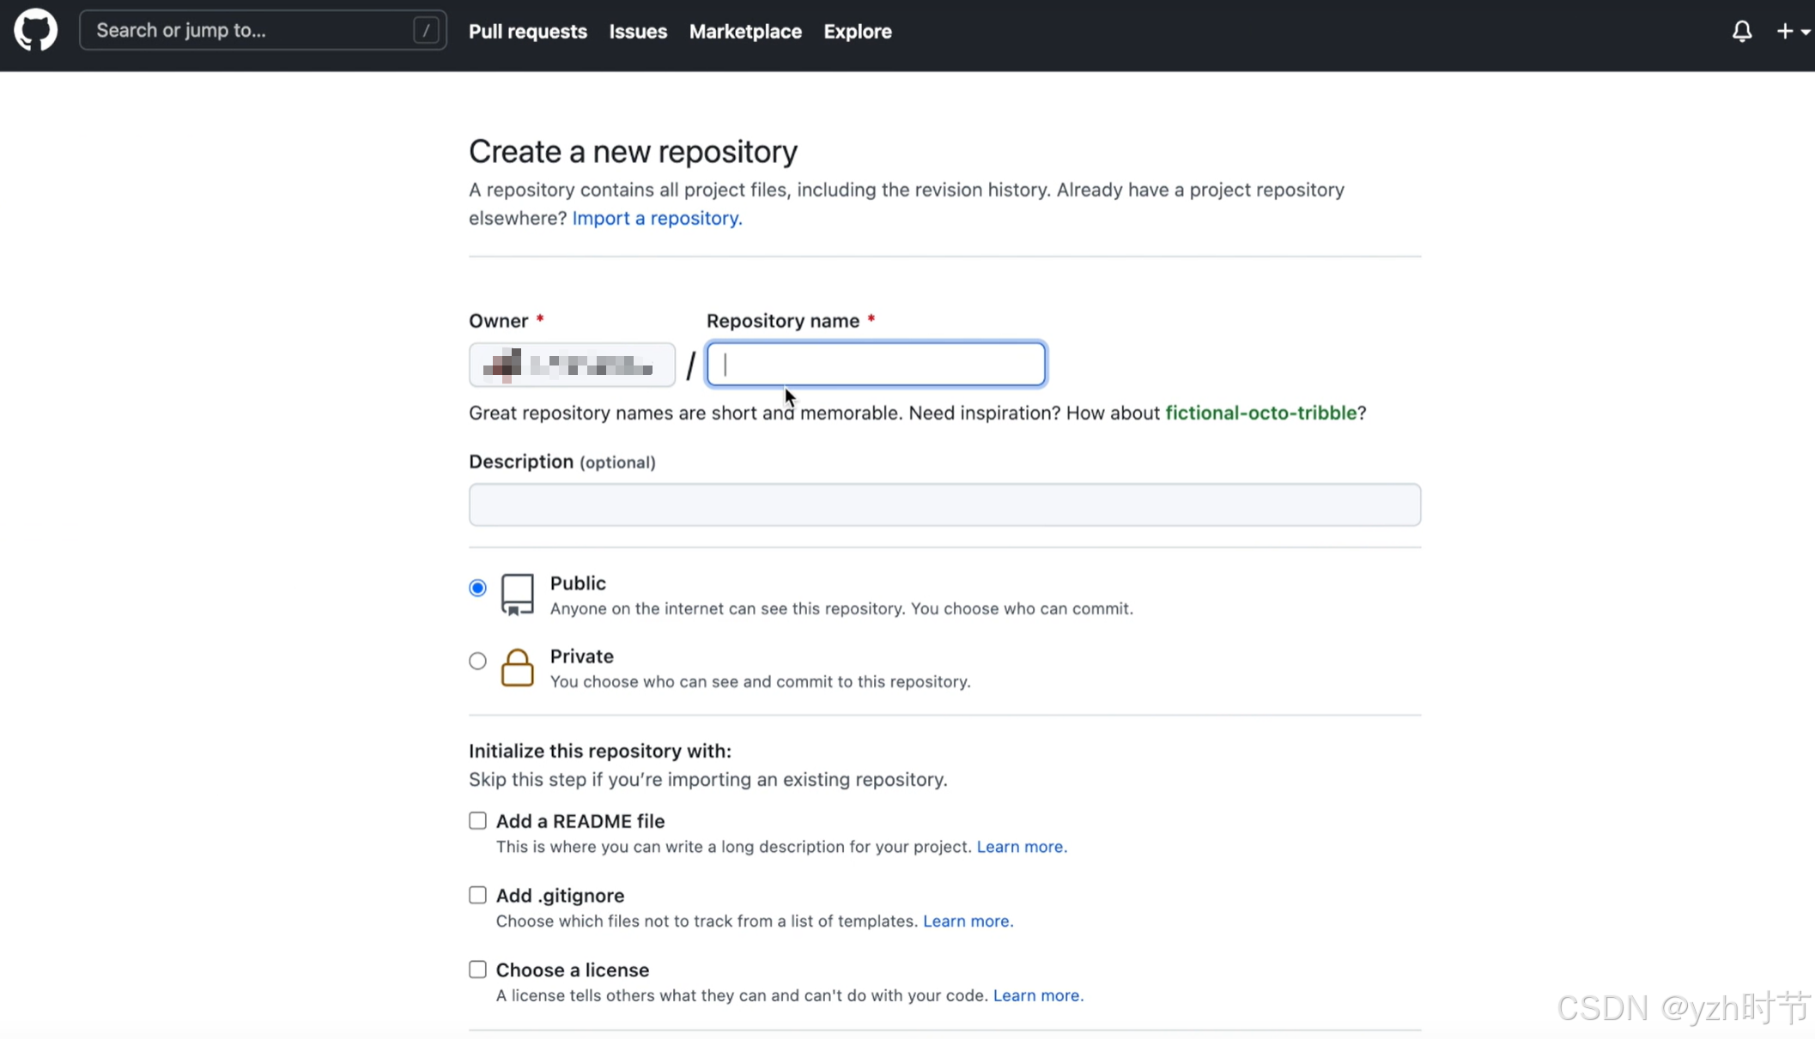The width and height of the screenshot is (1815, 1039).
Task: Check the Add .gitignore option
Action: (477, 895)
